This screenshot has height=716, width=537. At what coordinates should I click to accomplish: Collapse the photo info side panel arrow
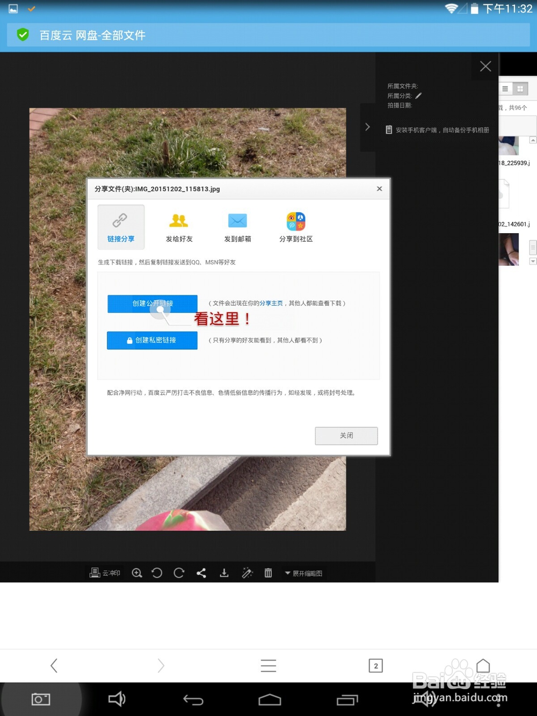[367, 127]
